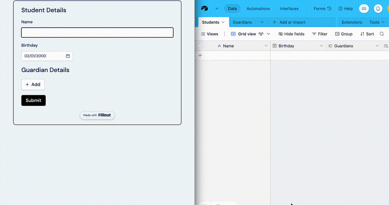Open the Interfaces tab

[x=289, y=9]
